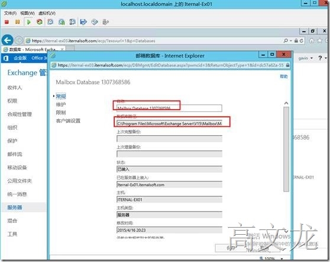This screenshot has width=330, height=262.
Task: Click the database name input field
Action: pos(169,108)
